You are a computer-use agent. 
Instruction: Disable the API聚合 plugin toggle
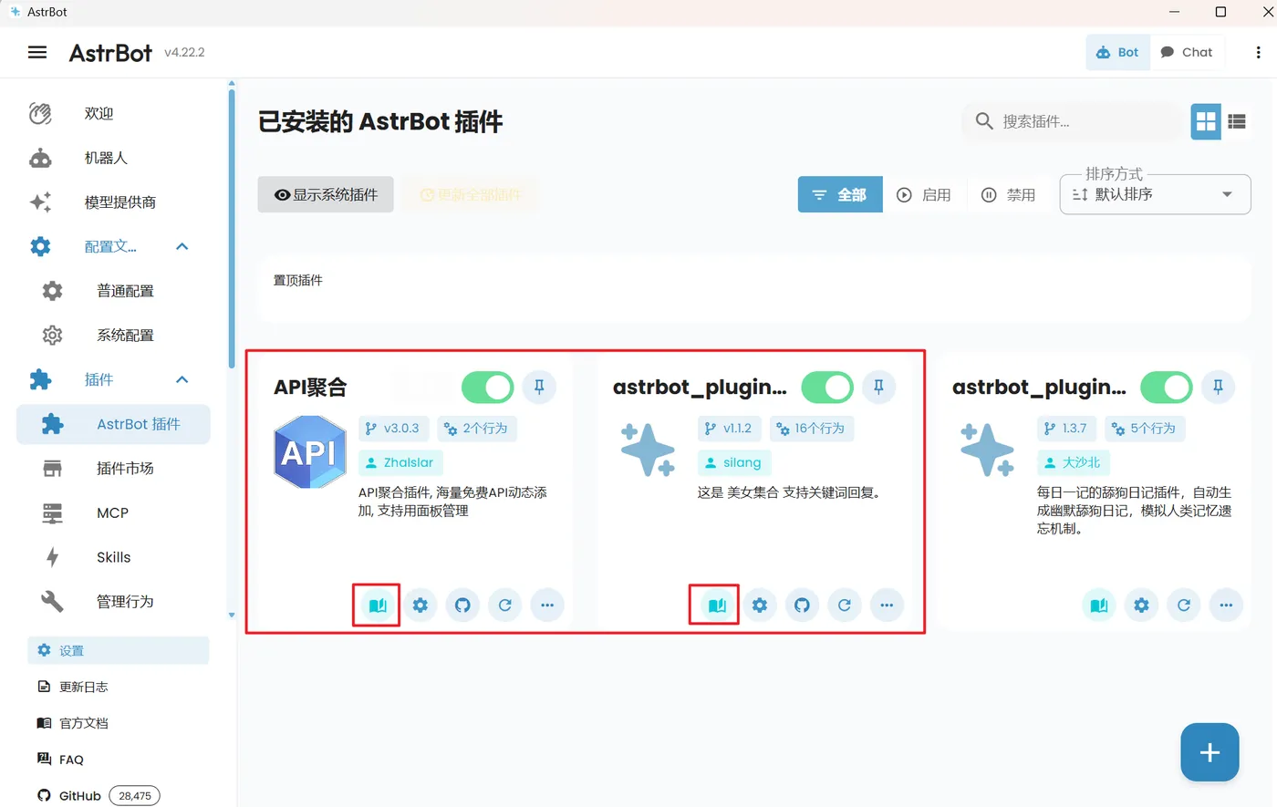pyautogui.click(x=487, y=387)
